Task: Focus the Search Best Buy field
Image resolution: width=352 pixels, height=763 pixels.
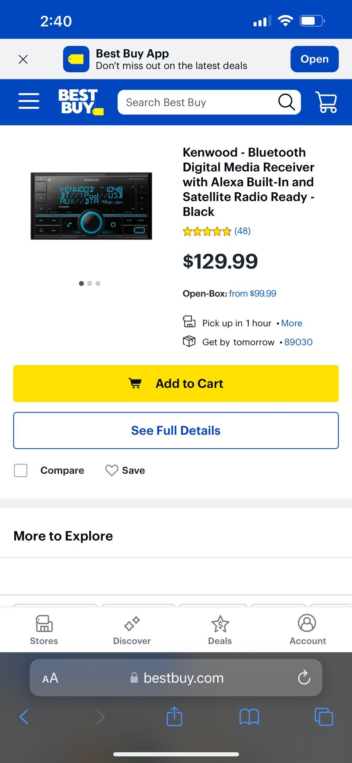Action: click(x=198, y=103)
